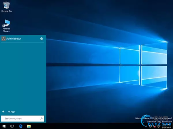
Task: Select the Parallels Shared Folders desktop shortcut
Action: [6, 26]
